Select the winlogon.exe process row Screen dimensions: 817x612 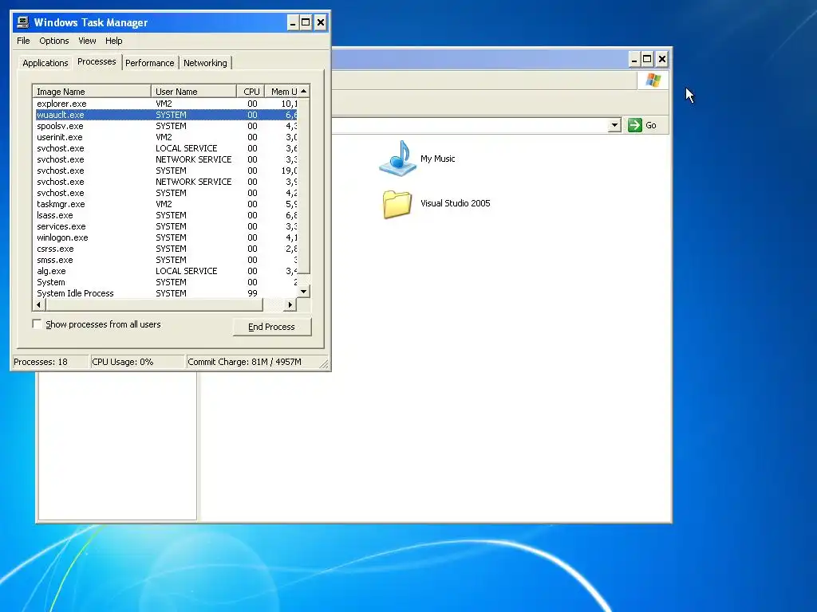166,237
